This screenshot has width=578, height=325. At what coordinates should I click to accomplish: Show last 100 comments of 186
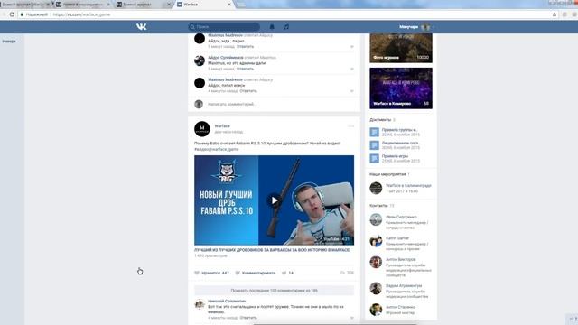pyautogui.click(x=275, y=291)
